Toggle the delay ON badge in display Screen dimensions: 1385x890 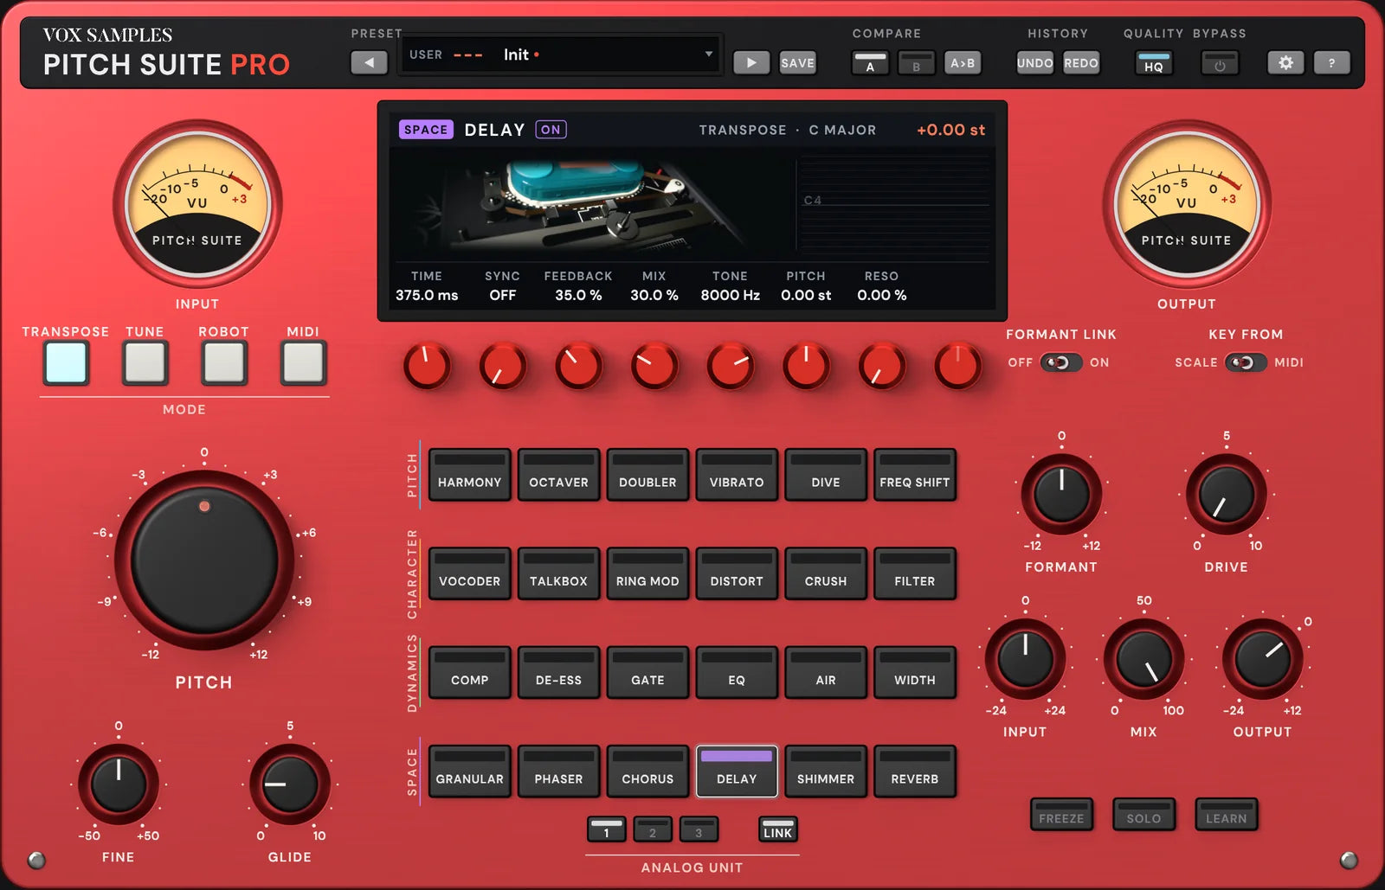click(551, 130)
